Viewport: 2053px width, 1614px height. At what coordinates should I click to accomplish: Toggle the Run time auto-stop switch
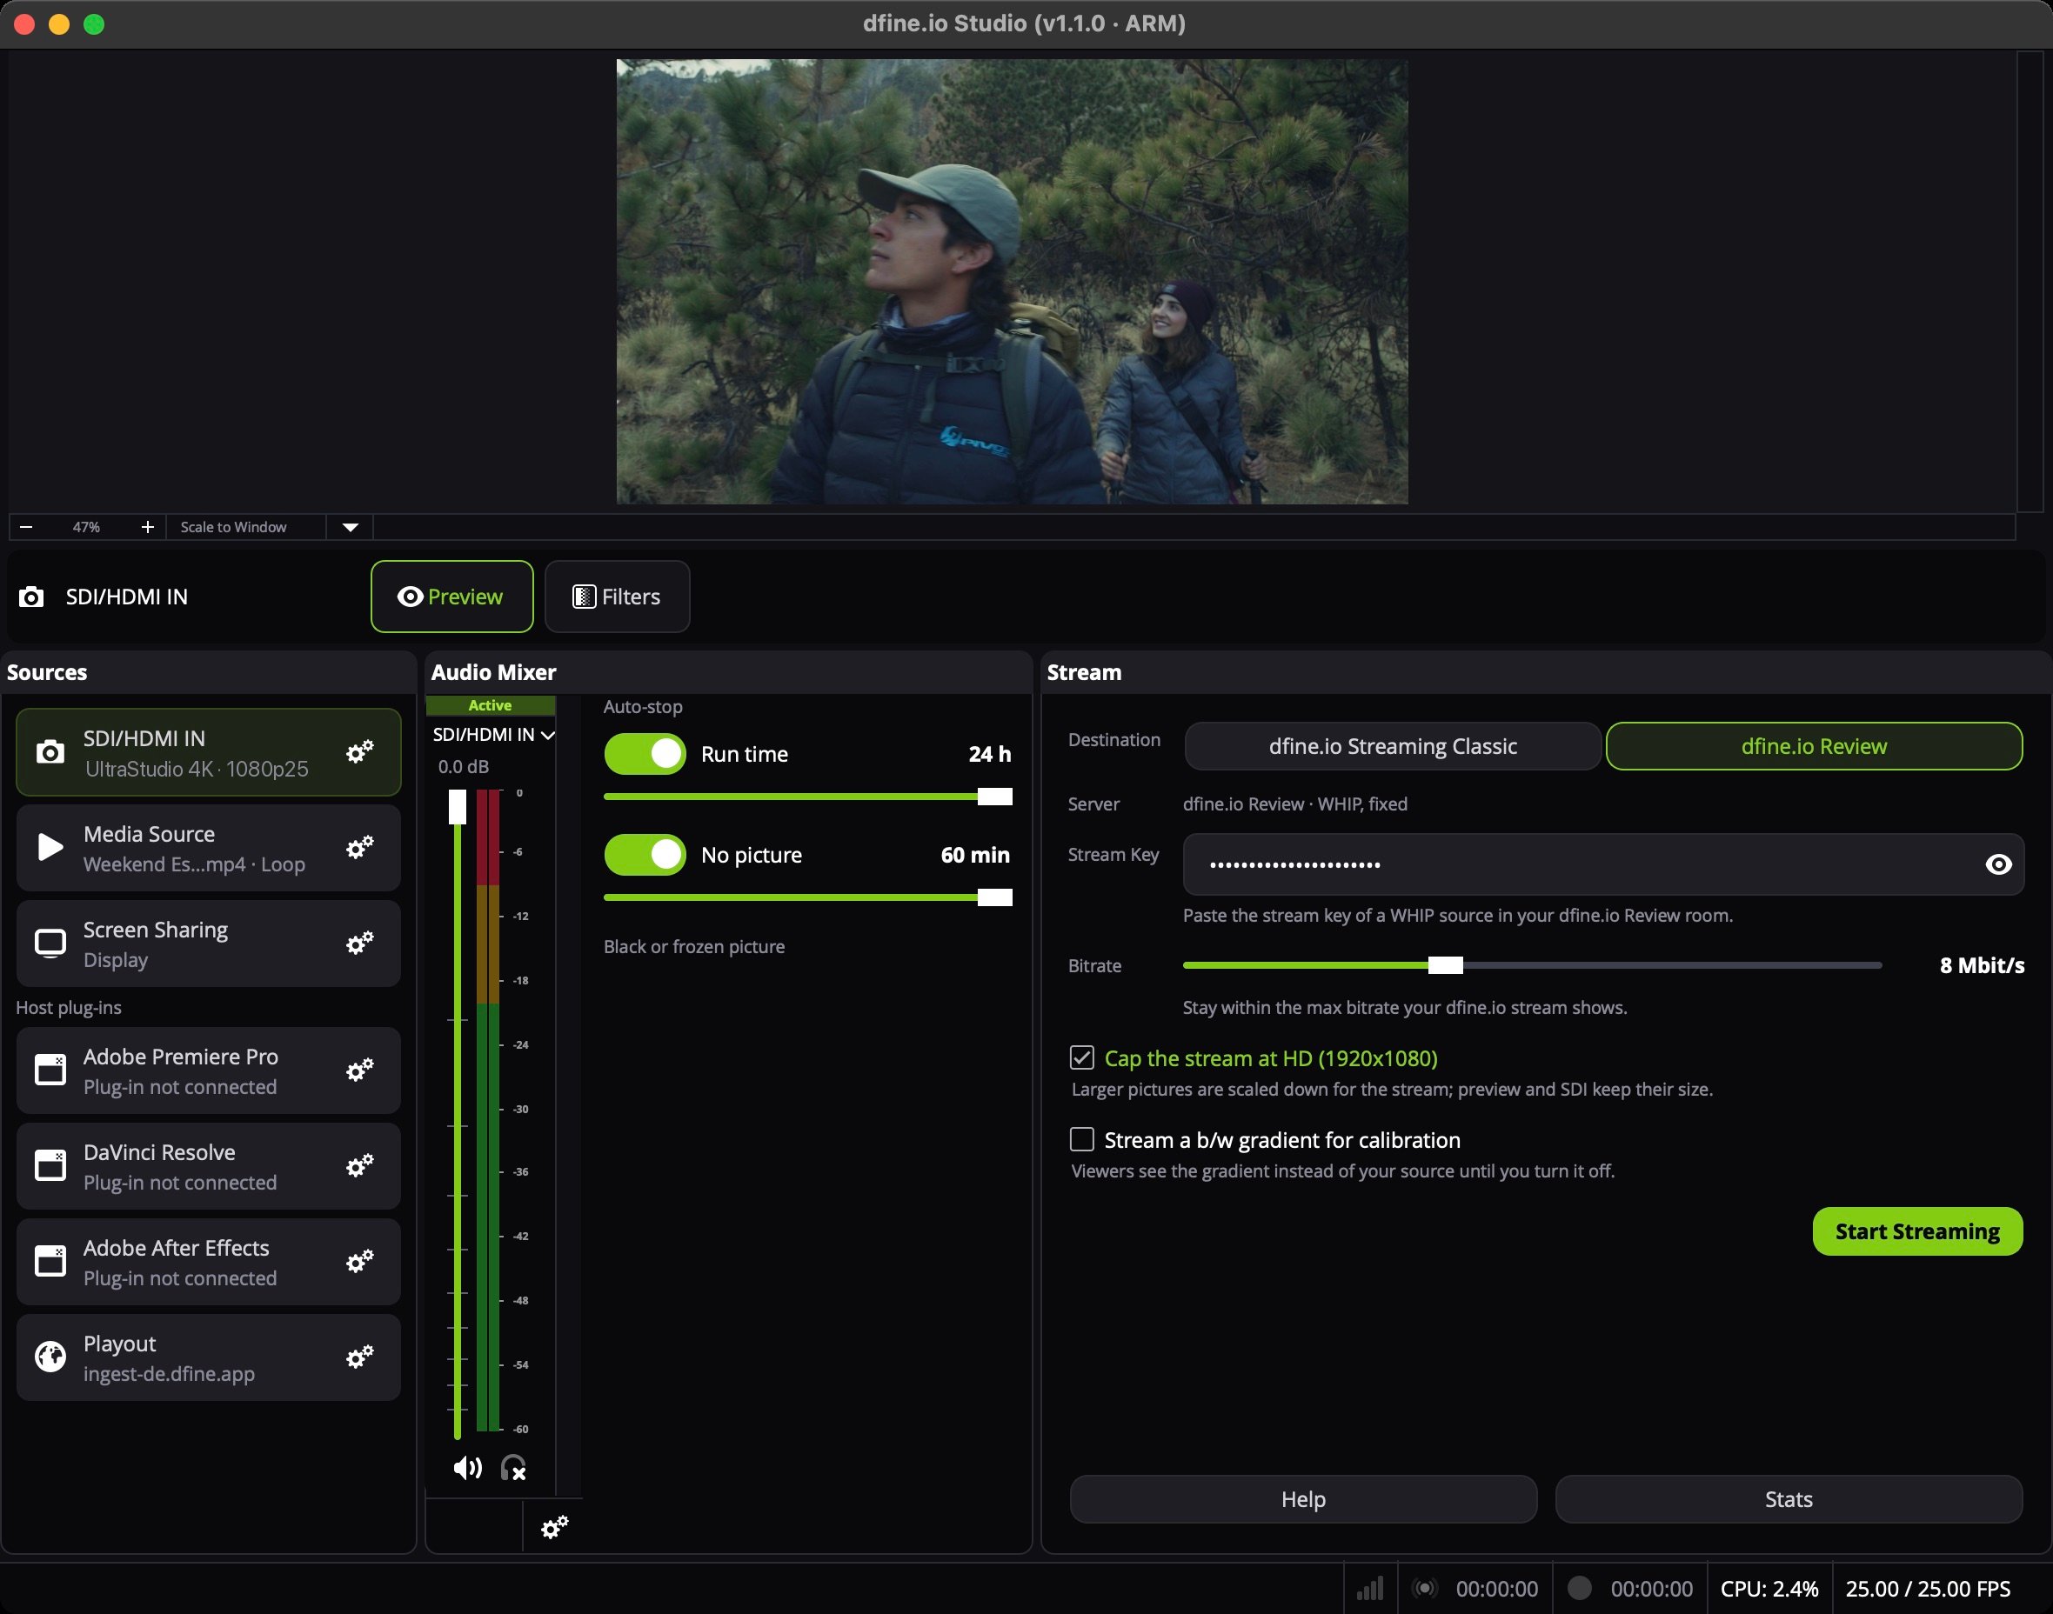[x=645, y=754]
